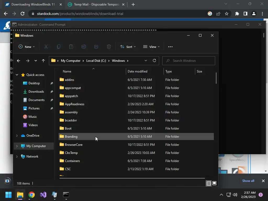Open the New dropdown in Explorer
This screenshot has width=268, height=201.
(x=27, y=47)
